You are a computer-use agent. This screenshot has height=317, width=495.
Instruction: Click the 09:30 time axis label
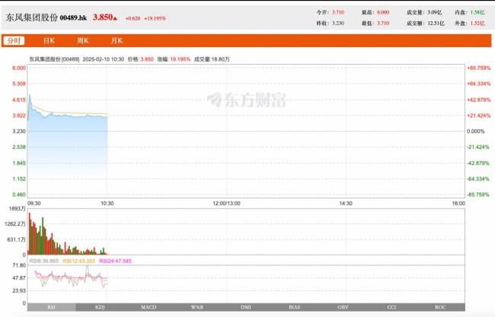point(34,203)
